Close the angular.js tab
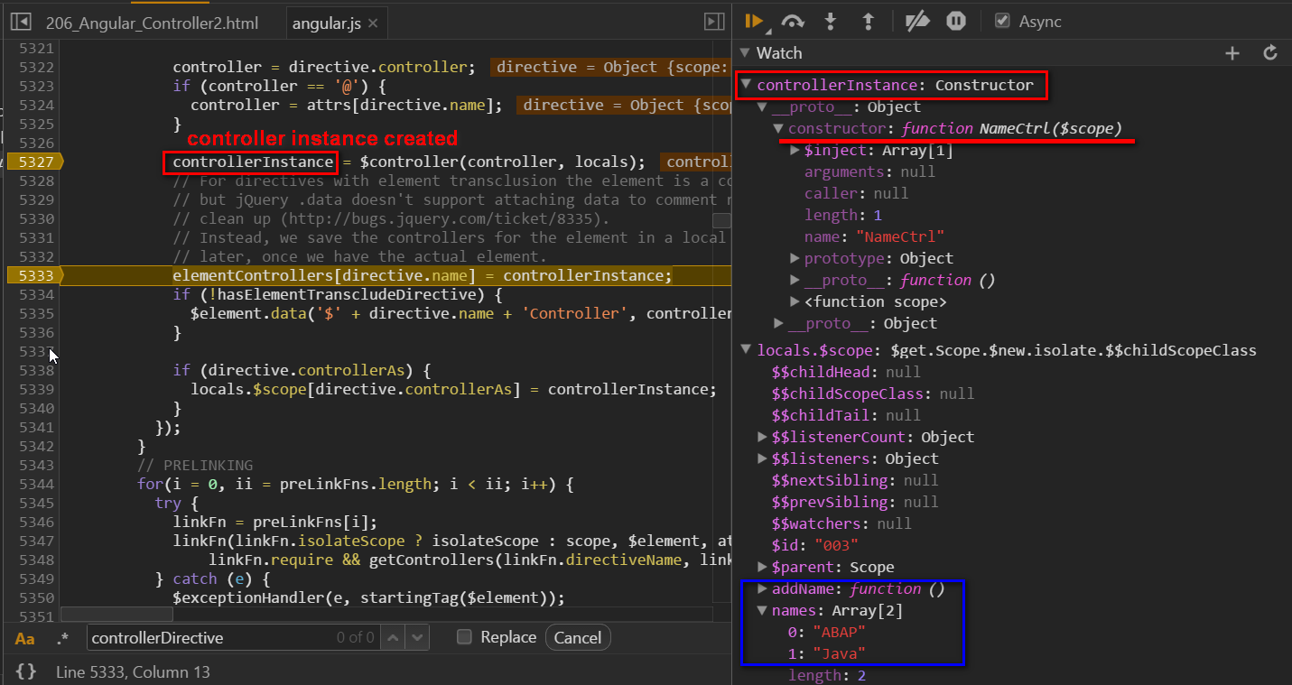Screen dimensions: 1292x685 tap(373, 23)
